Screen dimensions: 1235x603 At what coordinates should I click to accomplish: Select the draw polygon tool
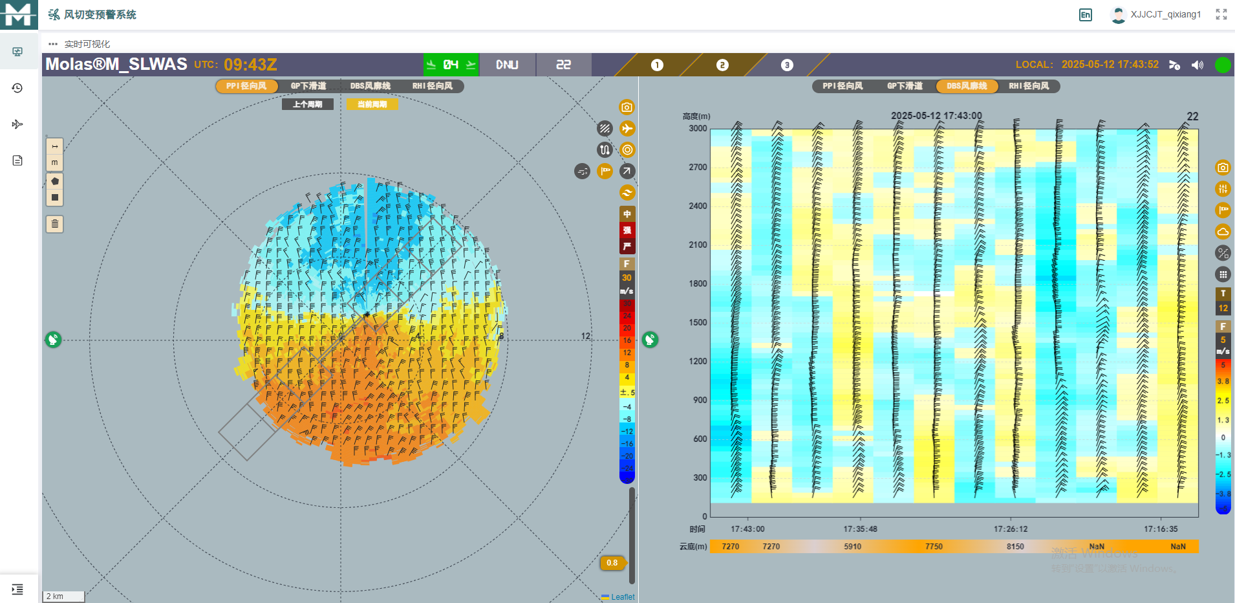55,181
